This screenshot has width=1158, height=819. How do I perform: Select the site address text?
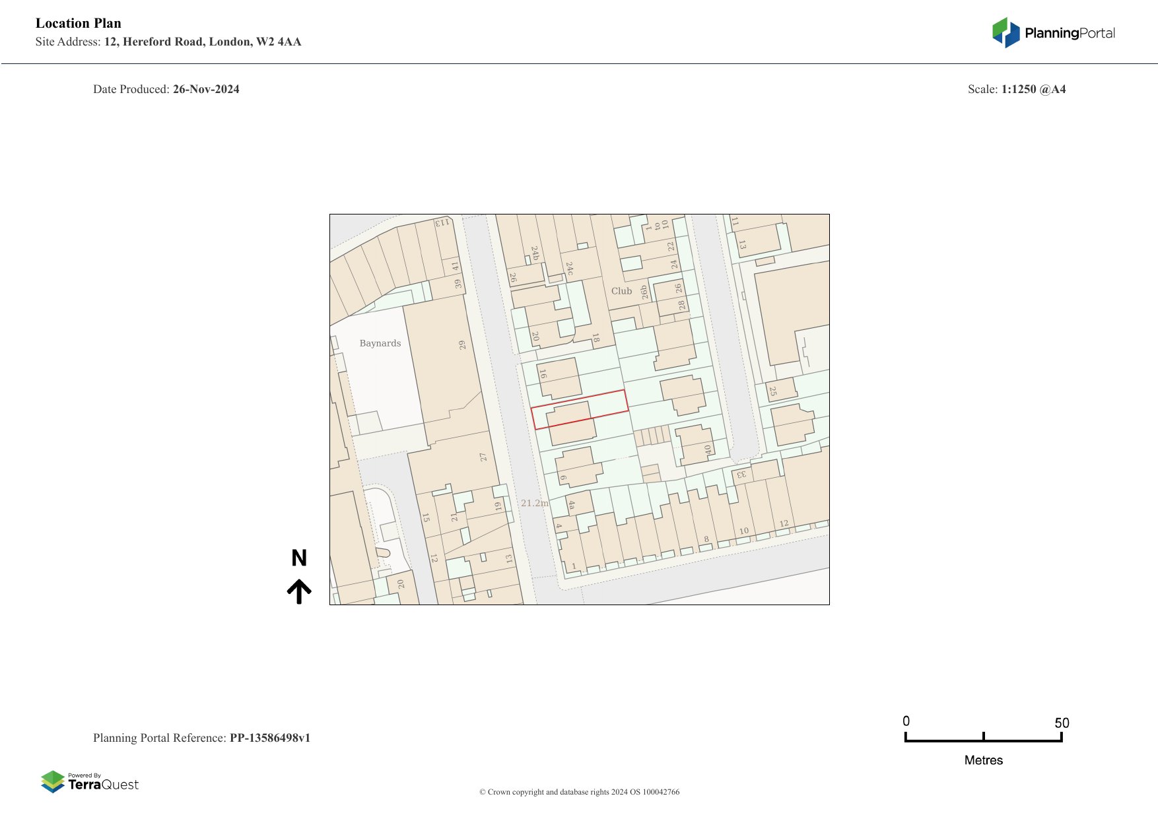(x=168, y=42)
